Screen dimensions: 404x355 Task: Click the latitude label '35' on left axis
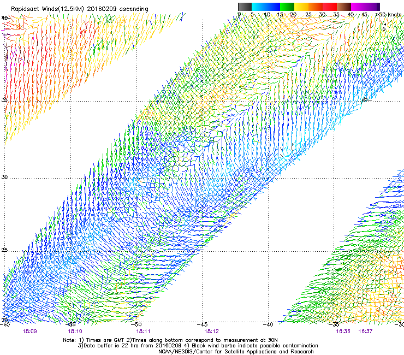(x=4, y=99)
